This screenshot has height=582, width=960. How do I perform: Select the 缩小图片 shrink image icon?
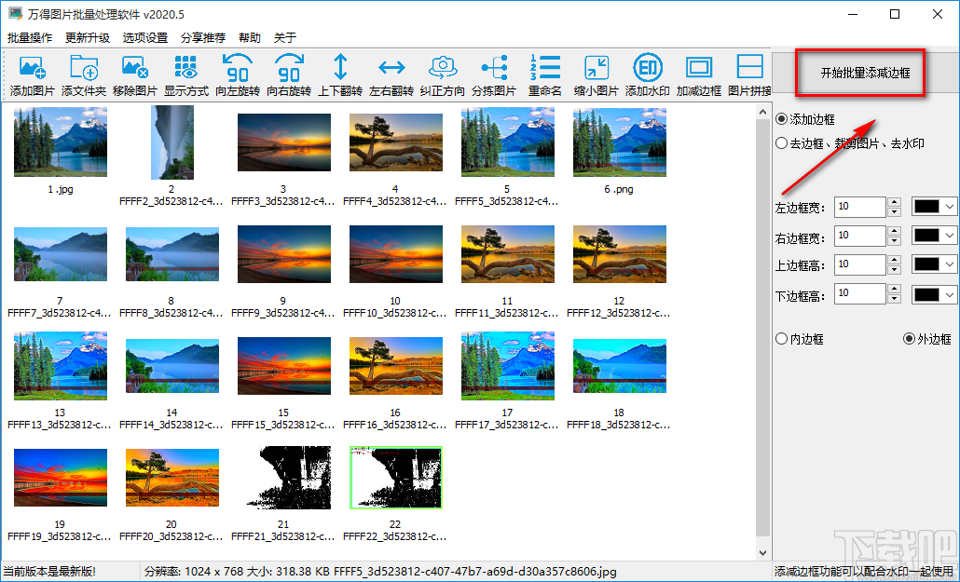click(597, 75)
